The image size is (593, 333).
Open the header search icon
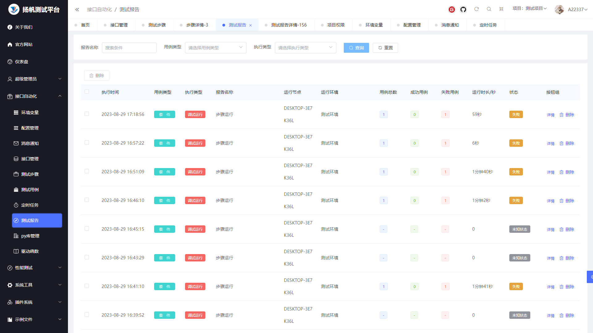pos(489,9)
